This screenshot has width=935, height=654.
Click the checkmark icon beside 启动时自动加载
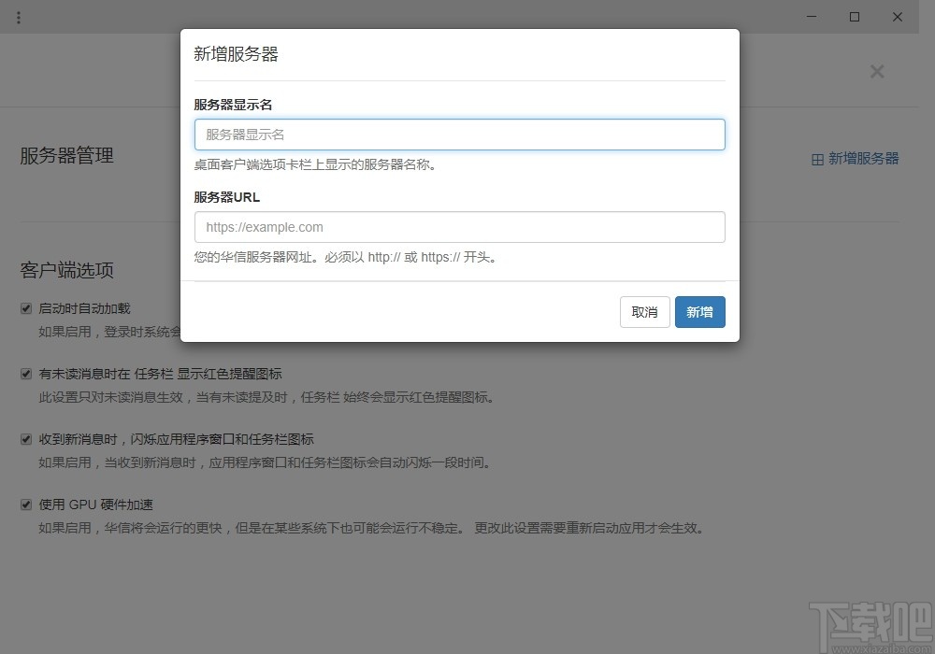tap(25, 307)
